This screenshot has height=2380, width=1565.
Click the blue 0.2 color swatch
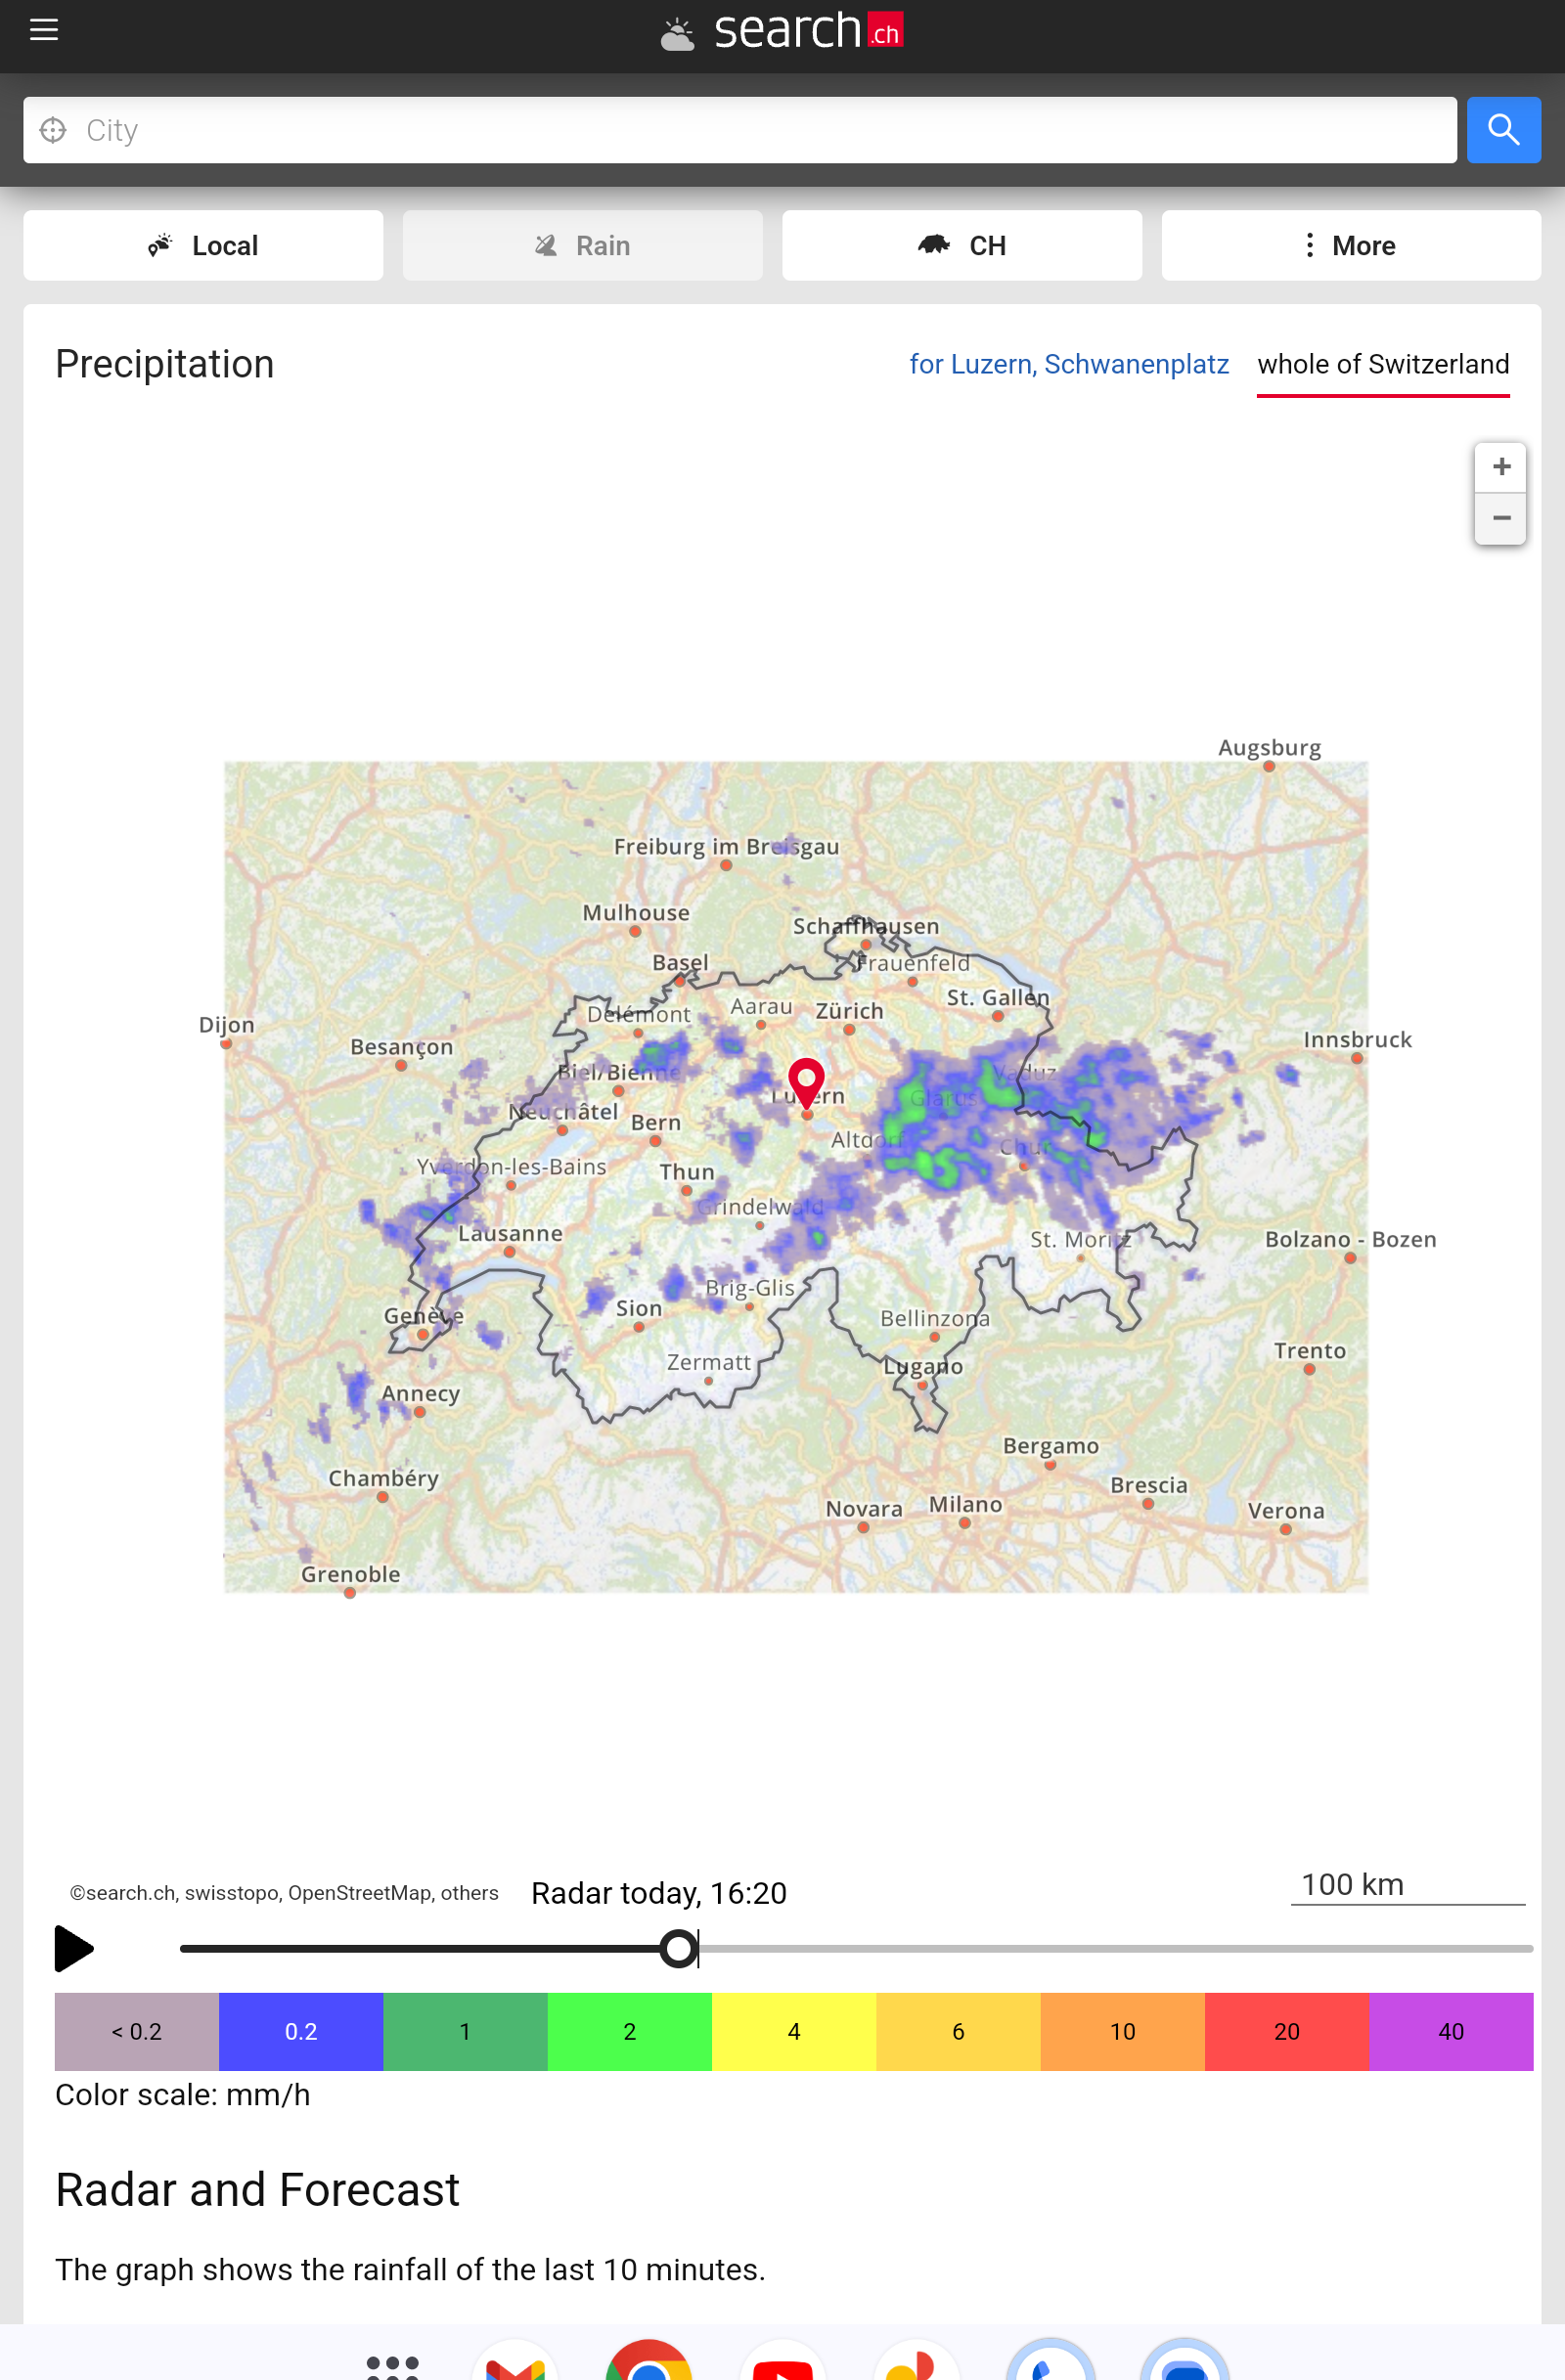(301, 2031)
